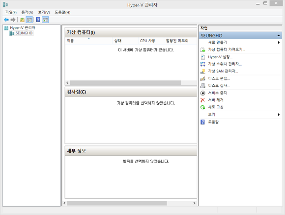
Task: Select SEUNGHO in the console tree
Action: coord(24,33)
